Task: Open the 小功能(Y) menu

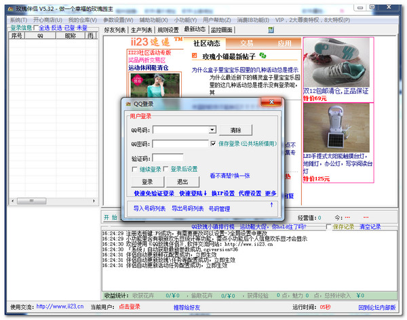Action: [185, 20]
